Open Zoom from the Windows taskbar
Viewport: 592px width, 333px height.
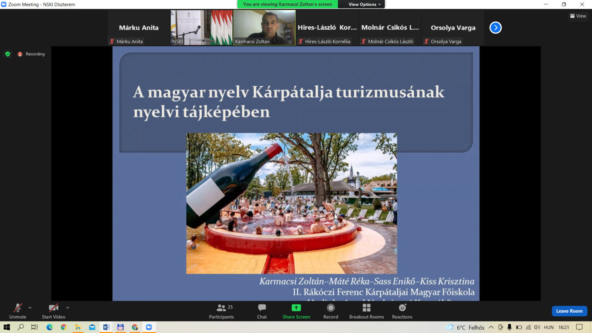click(x=149, y=327)
